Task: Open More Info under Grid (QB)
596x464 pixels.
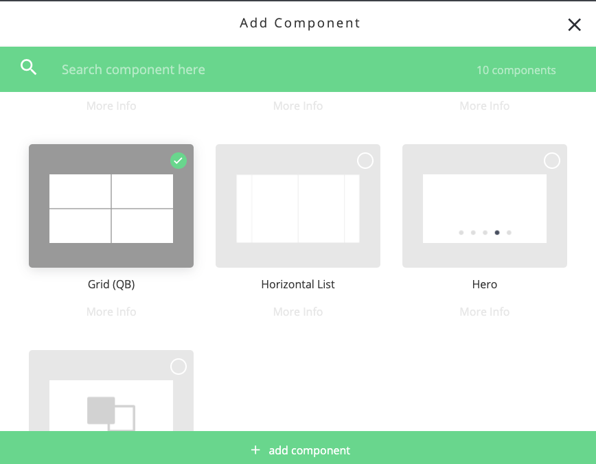Action: pos(111,312)
